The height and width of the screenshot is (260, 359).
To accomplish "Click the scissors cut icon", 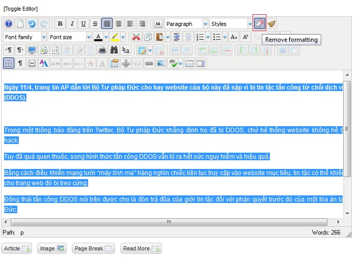I will 136,37.
